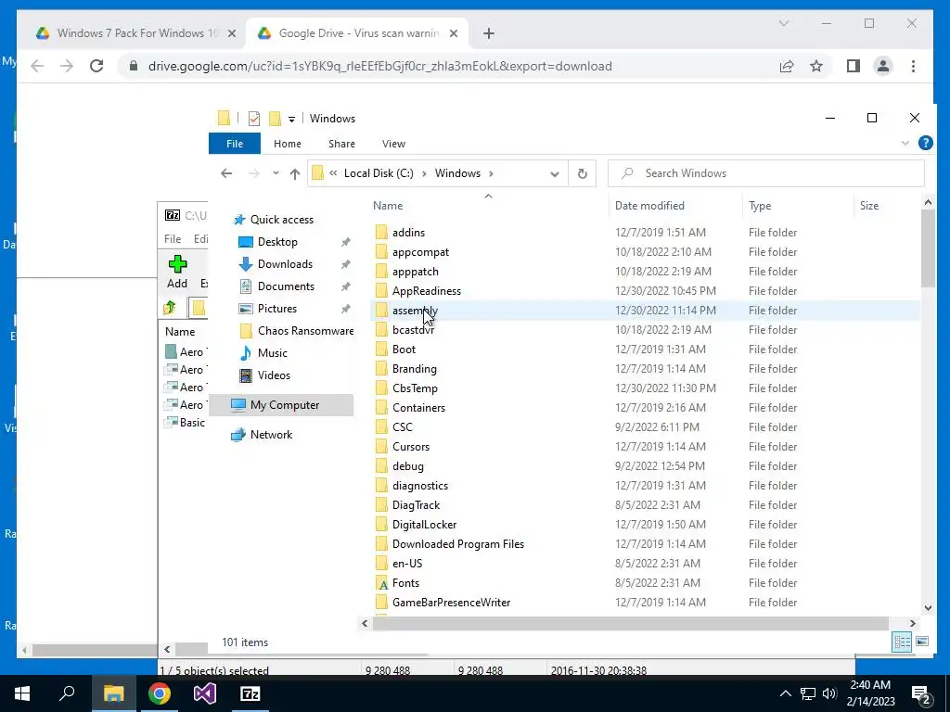The width and height of the screenshot is (950, 712).
Task: Sort by Size column header
Action: pyautogui.click(x=868, y=206)
